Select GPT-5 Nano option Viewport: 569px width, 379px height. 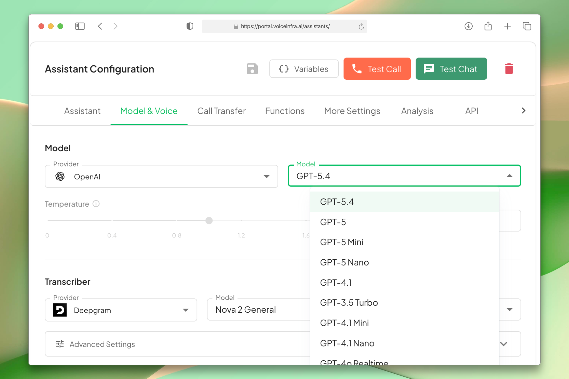click(x=405, y=262)
